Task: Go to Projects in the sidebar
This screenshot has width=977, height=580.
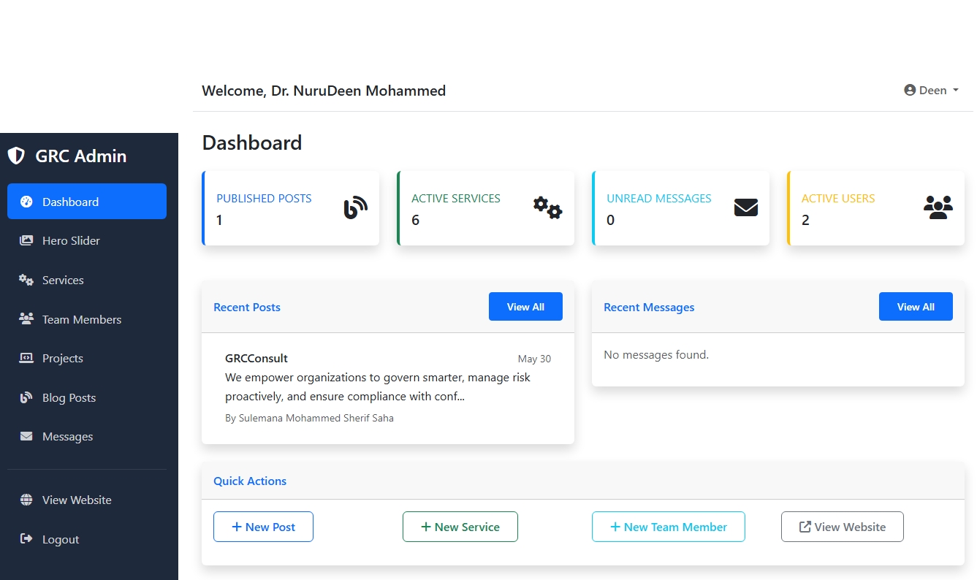Action: click(62, 359)
